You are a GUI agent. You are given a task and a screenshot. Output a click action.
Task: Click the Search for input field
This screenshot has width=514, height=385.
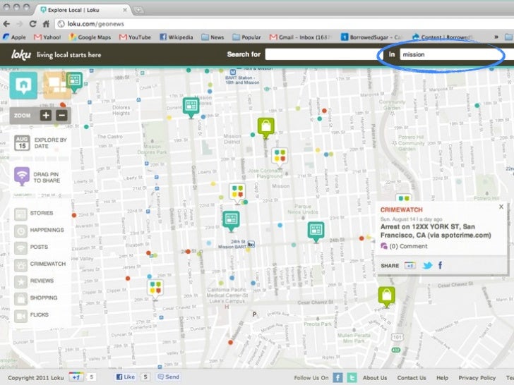point(321,54)
